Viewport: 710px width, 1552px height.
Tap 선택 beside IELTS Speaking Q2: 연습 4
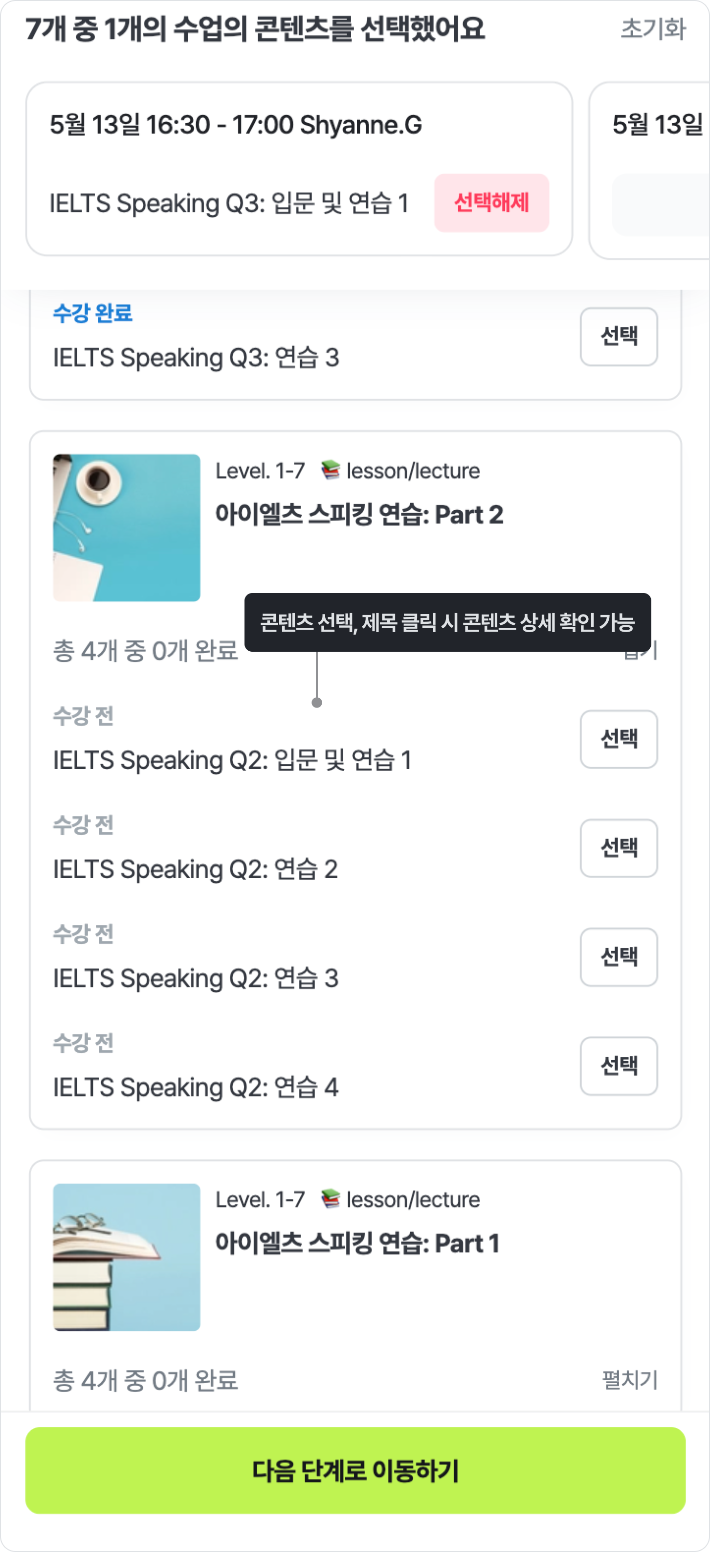tap(619, 1066)
